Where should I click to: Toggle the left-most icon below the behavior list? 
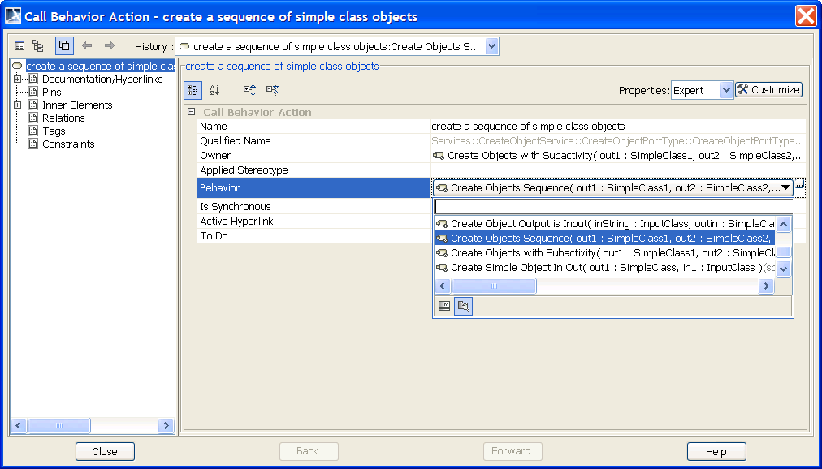click(x=444, y=306)
